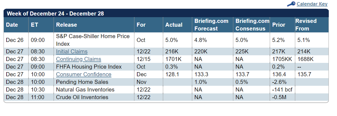Open the Initial Claims link
Screen dimensions: 337x116
(72, 51)
